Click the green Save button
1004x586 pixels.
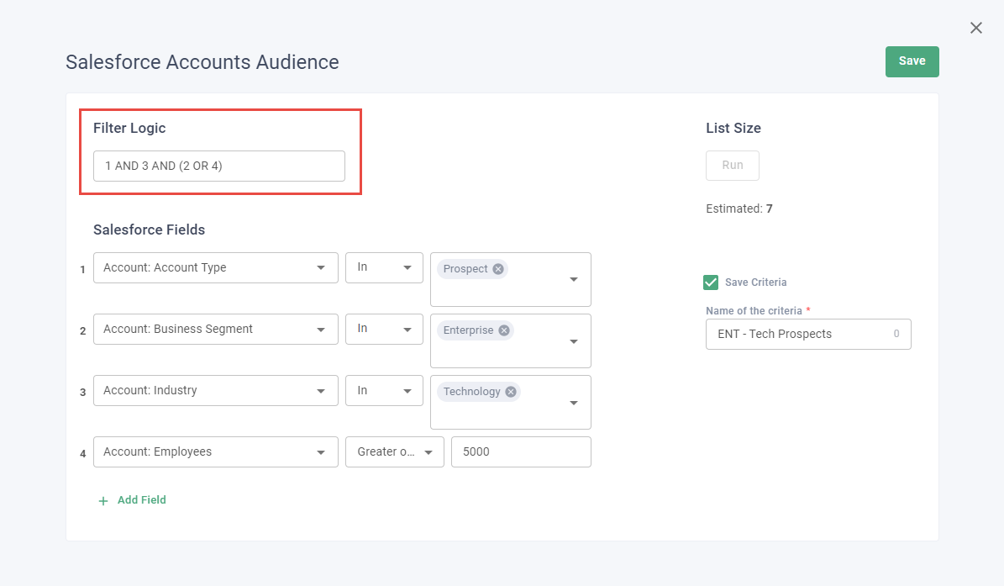[x=912, y=61]
